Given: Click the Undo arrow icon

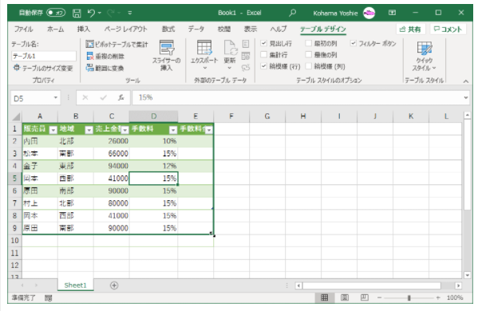Looking at the screenshot, I should click(x=91, y=13).
